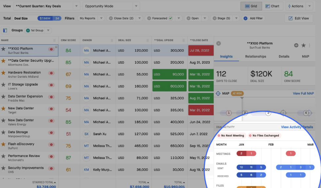The image size is (321, 188).
Task: Switch to the Details tab
Action: (x=284, y=56)
